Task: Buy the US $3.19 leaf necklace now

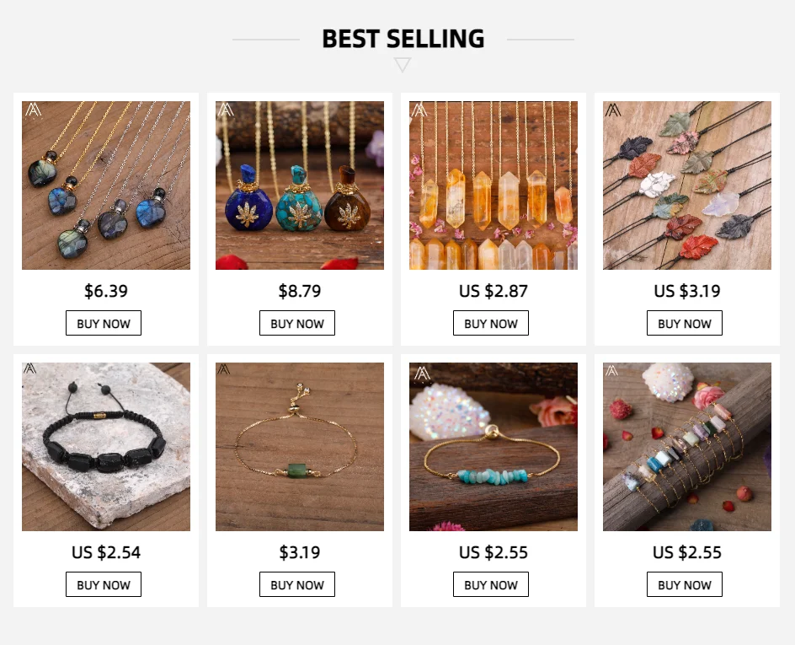Action: click(685, 324)
